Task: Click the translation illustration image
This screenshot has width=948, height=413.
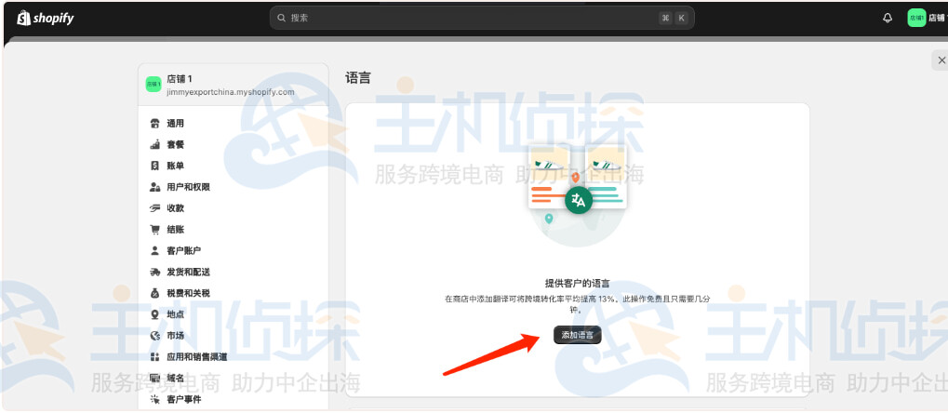Action: coord(578,193)
